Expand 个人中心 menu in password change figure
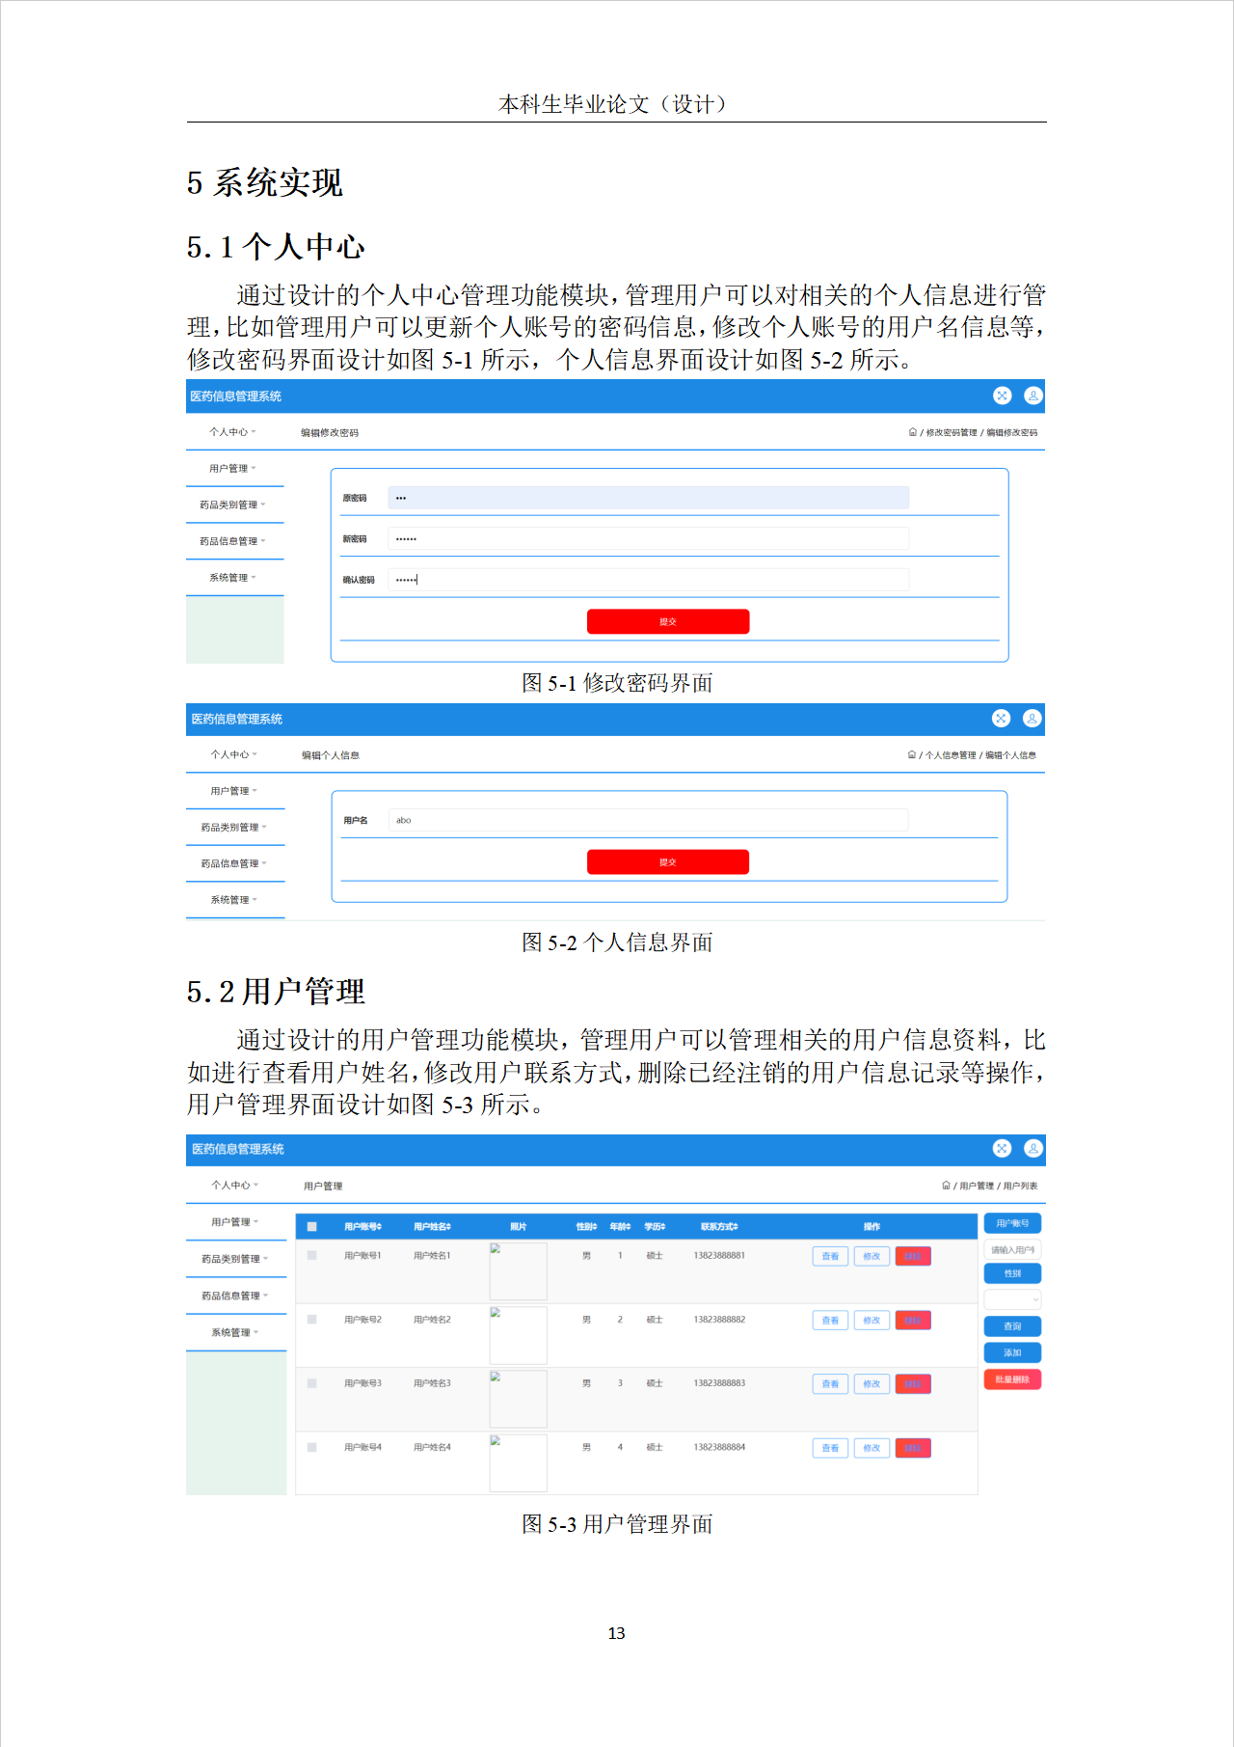1234x1747 pixels. pos(234,432)
